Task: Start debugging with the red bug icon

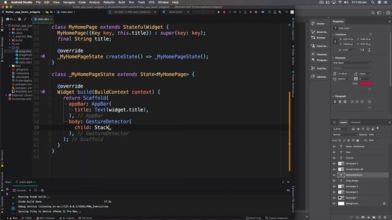Action: point(224,12)
